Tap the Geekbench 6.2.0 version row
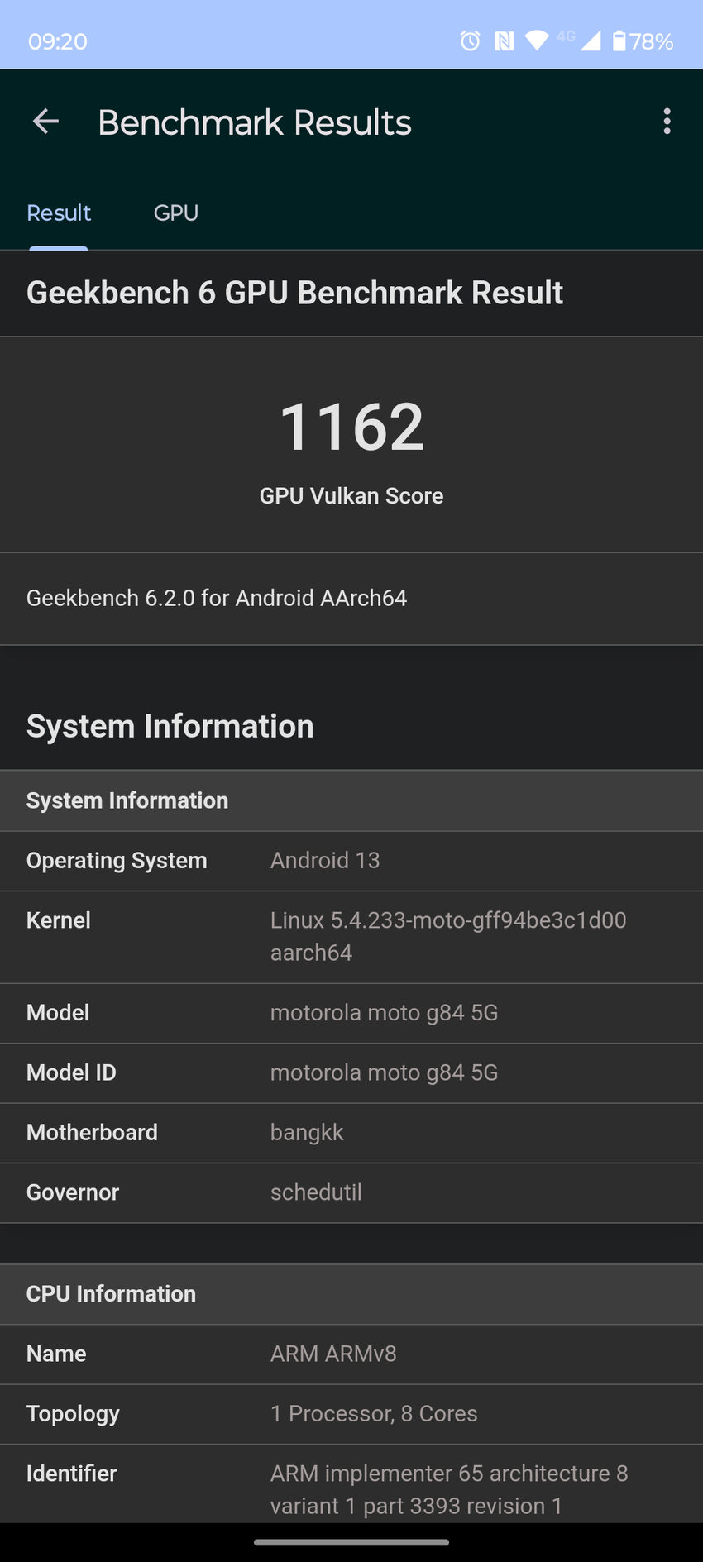Image resolution: width=703 pixels, height=1562 pixels. pyautogui.click(x=217, y=598)
